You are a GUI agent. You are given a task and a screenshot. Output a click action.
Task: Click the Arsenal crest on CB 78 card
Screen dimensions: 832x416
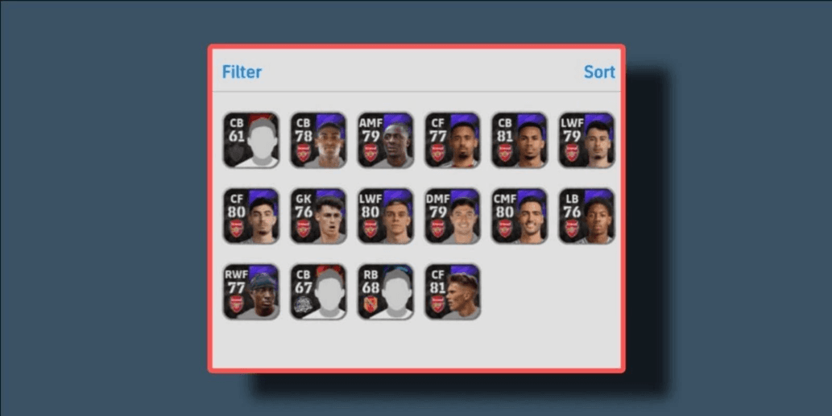pos(304,153)
